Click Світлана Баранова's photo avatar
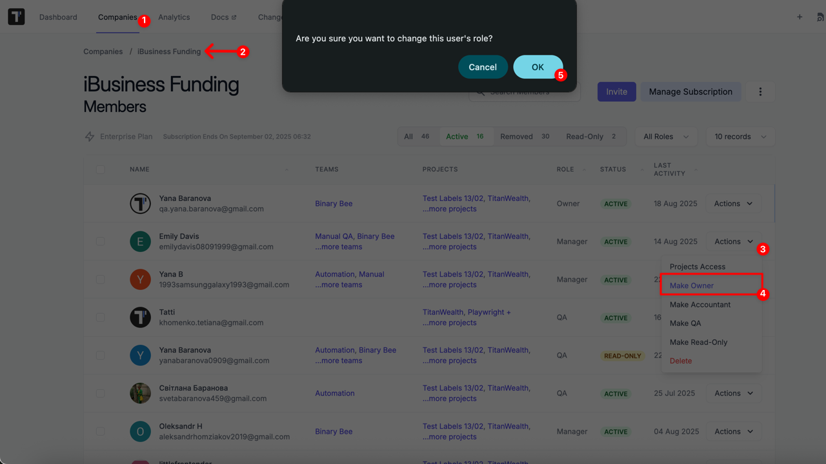 pyautogui.click(x=140, y=393)
